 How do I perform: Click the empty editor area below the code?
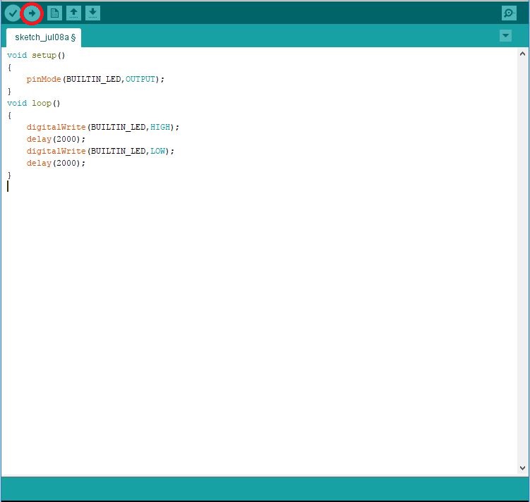261,317
